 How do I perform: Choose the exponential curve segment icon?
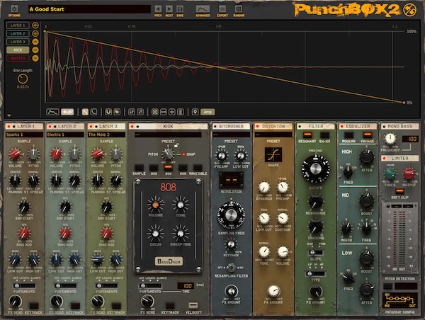(93, 112)
